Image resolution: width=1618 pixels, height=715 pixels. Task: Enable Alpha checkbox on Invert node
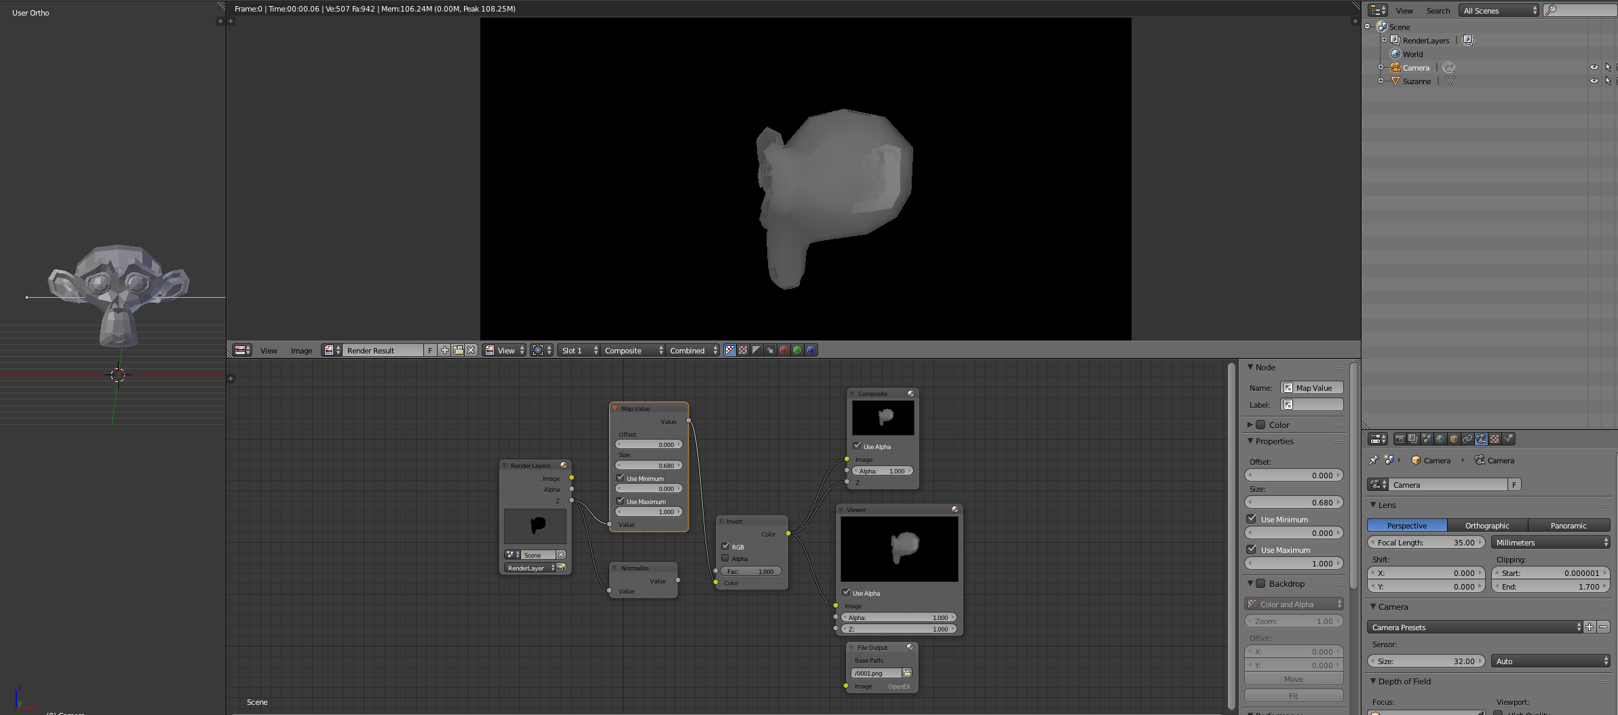coord(725,558)
